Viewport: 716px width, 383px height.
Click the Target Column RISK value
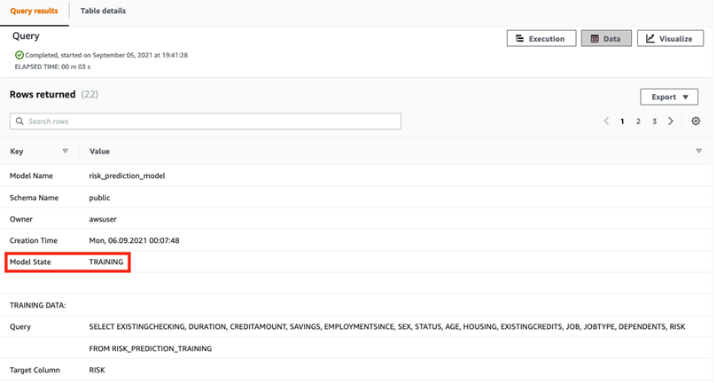point(97,371)
